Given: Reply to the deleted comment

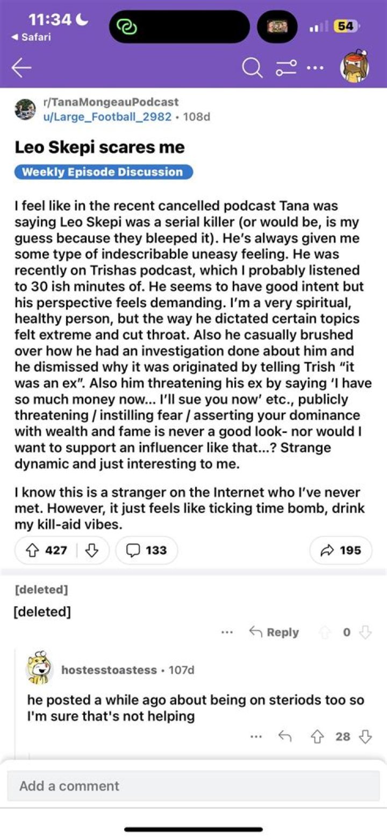Looking at the screenshot, I should (274, 632).
